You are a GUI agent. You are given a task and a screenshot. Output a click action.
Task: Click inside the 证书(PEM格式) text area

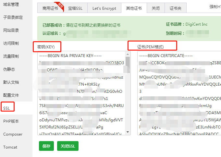(179, 93)
